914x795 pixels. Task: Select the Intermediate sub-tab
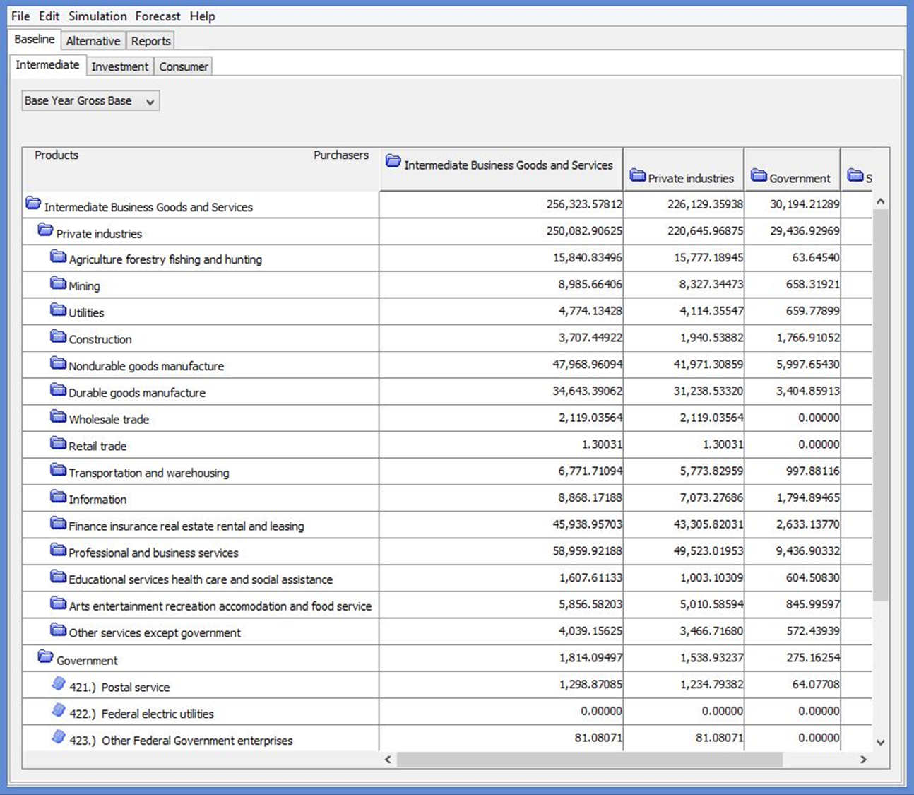tap(47, 65)
